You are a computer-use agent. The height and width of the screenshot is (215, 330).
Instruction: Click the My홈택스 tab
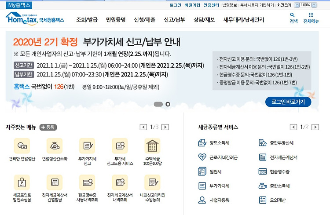[x=19, y=5]
